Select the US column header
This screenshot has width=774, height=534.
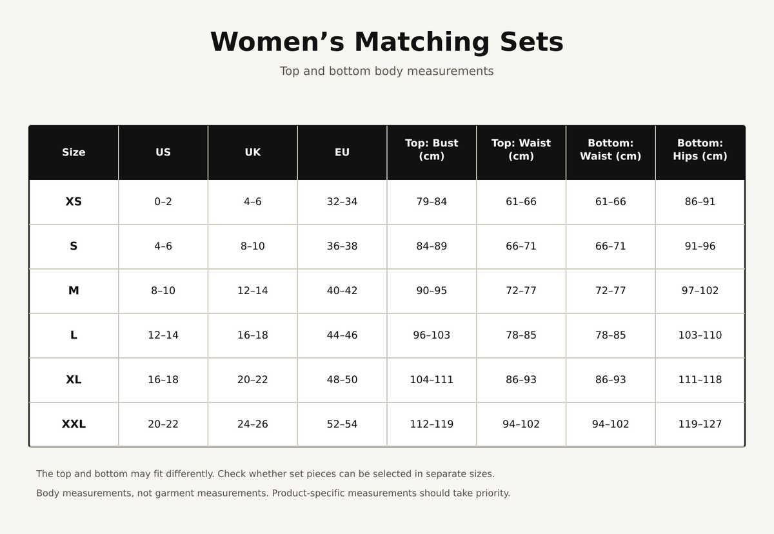[x=163, y=152]
